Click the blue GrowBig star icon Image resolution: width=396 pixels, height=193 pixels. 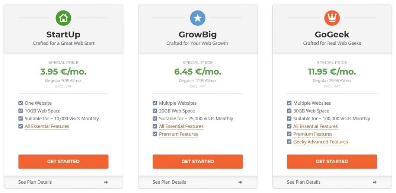point(198,18)
